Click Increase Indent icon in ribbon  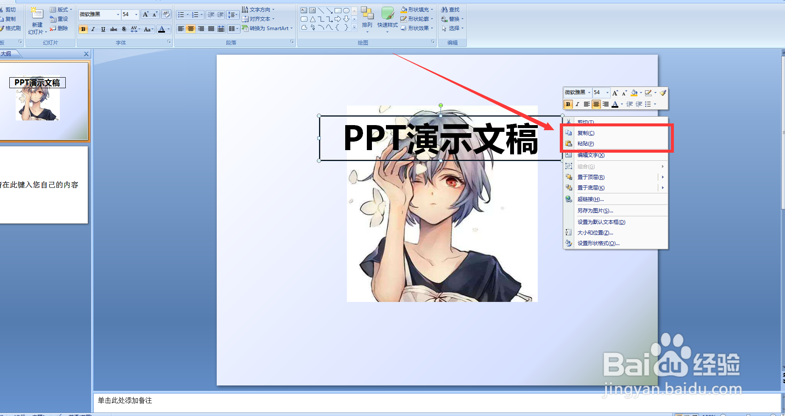click(x=221, y=15)
